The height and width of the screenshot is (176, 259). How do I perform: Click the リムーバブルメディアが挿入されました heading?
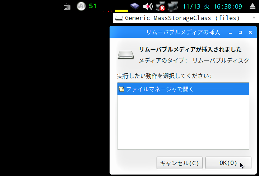click(x=190, y=49)
